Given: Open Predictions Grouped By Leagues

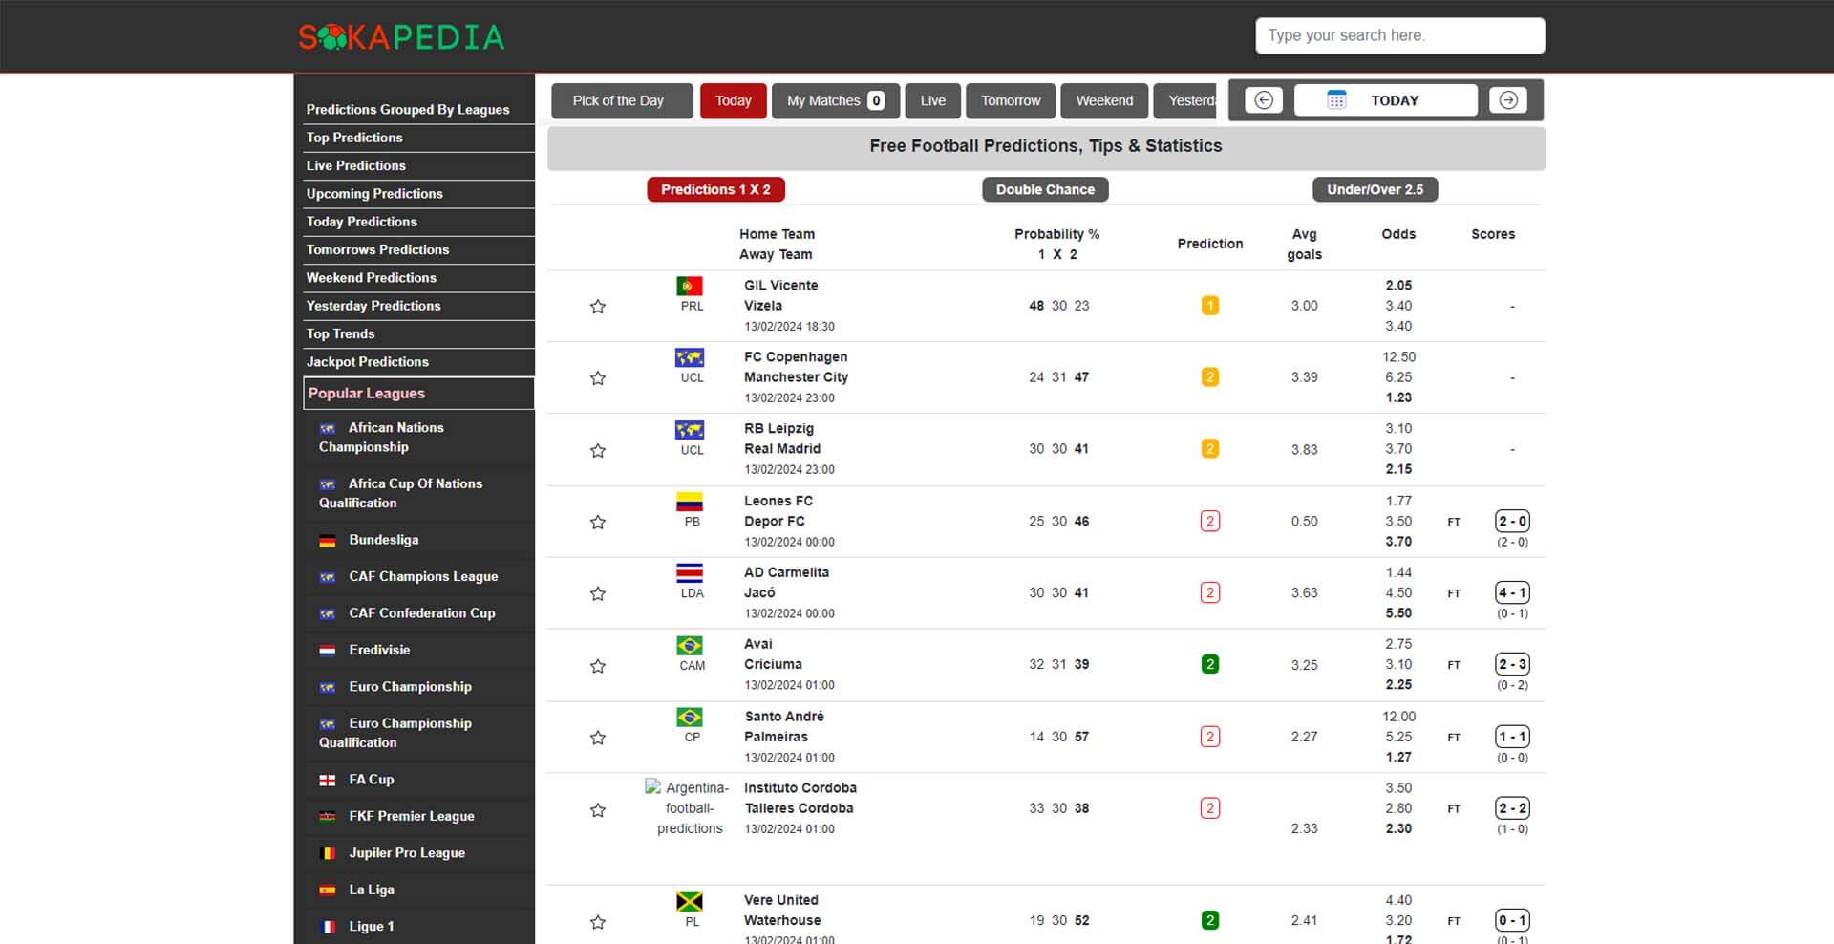Looking at the screenshot, I should pos(408,110).
